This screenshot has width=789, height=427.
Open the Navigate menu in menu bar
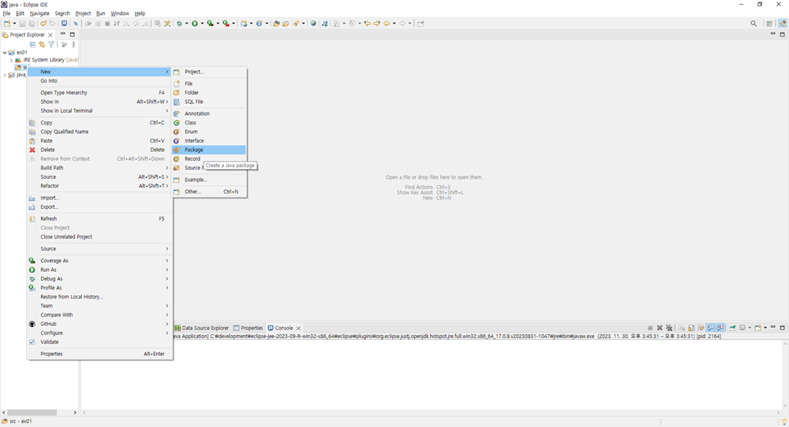tap(39, 13)
